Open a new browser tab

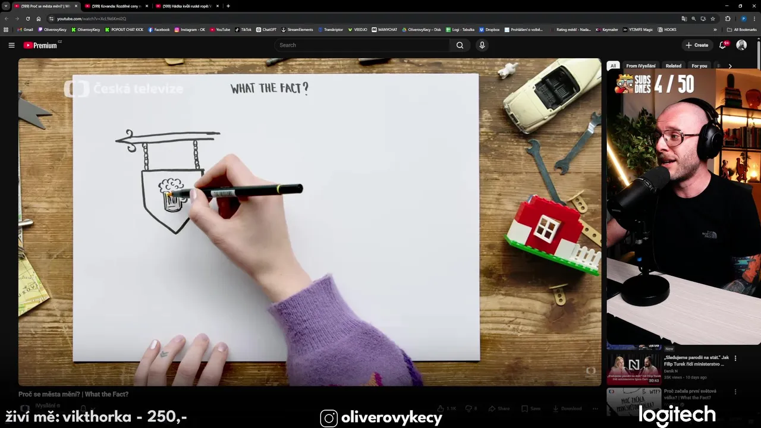click(228, 6)
